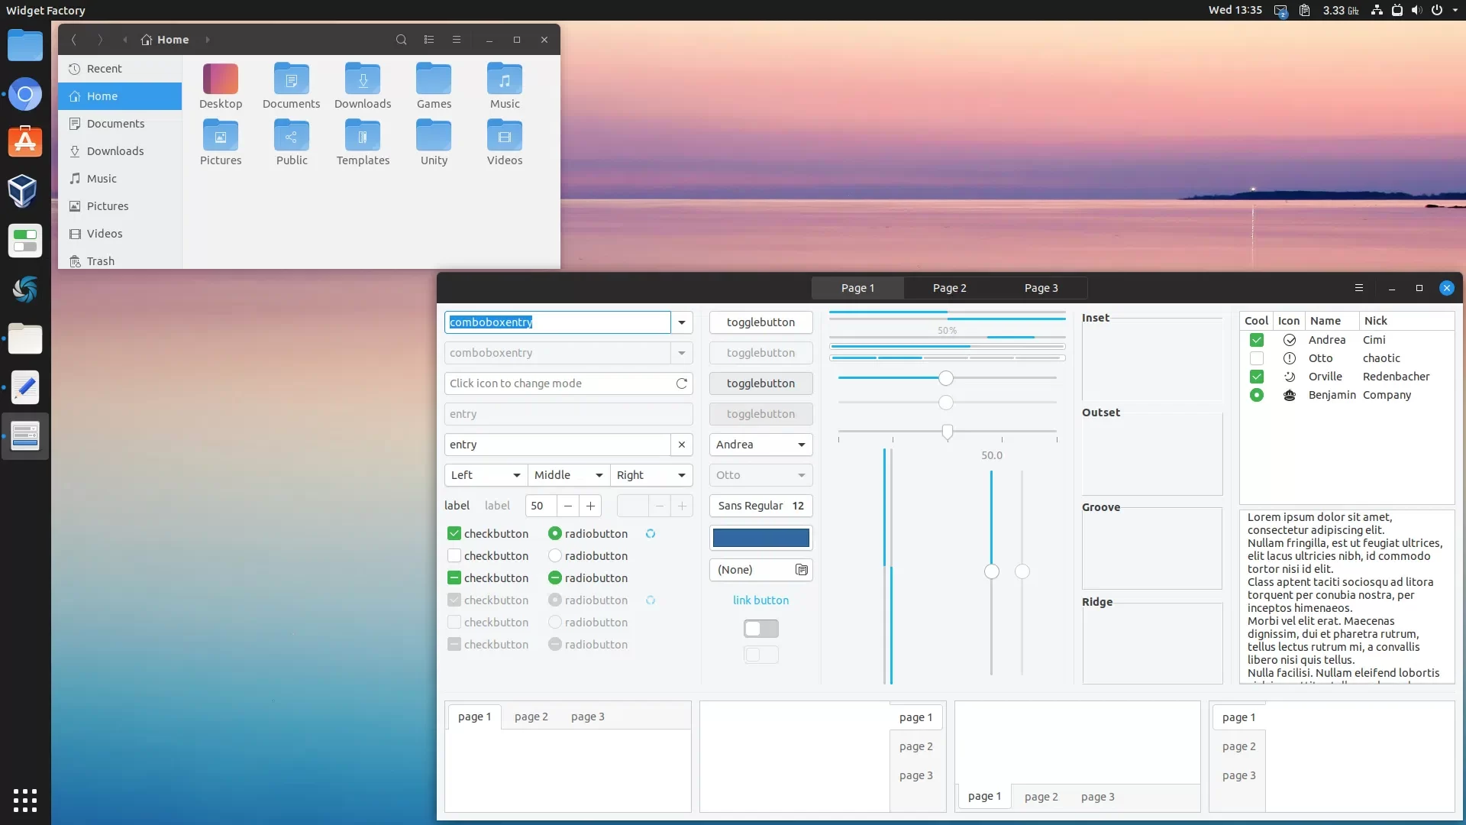Click the search icon in the Files toolbar
The image size is (1466, 825).
tap(401, 40)
